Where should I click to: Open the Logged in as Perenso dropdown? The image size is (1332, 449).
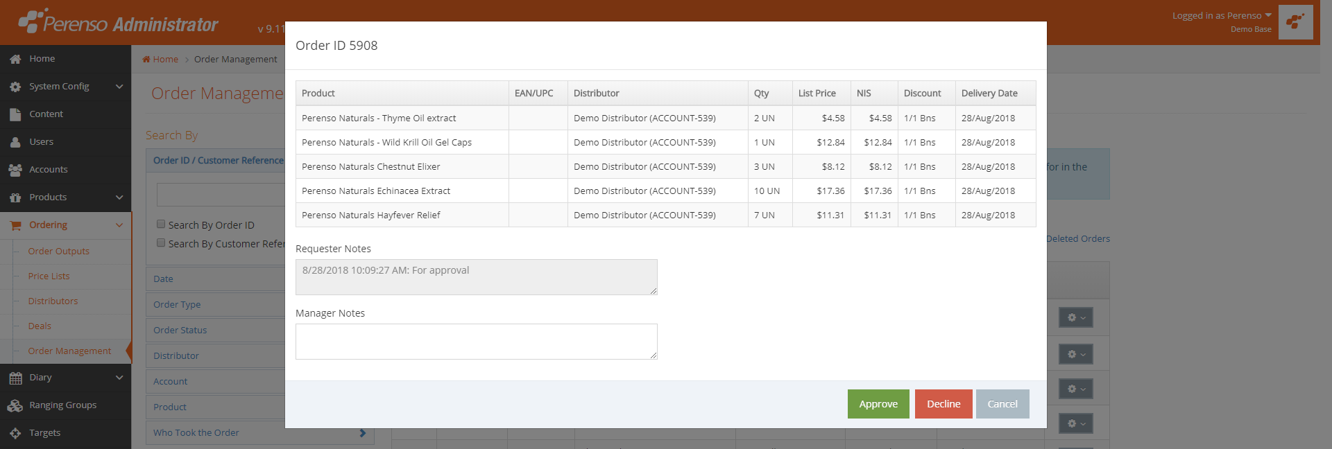pos(1222,16)
